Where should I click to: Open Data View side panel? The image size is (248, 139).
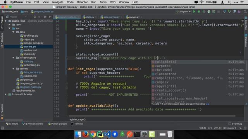click(246, 23)
